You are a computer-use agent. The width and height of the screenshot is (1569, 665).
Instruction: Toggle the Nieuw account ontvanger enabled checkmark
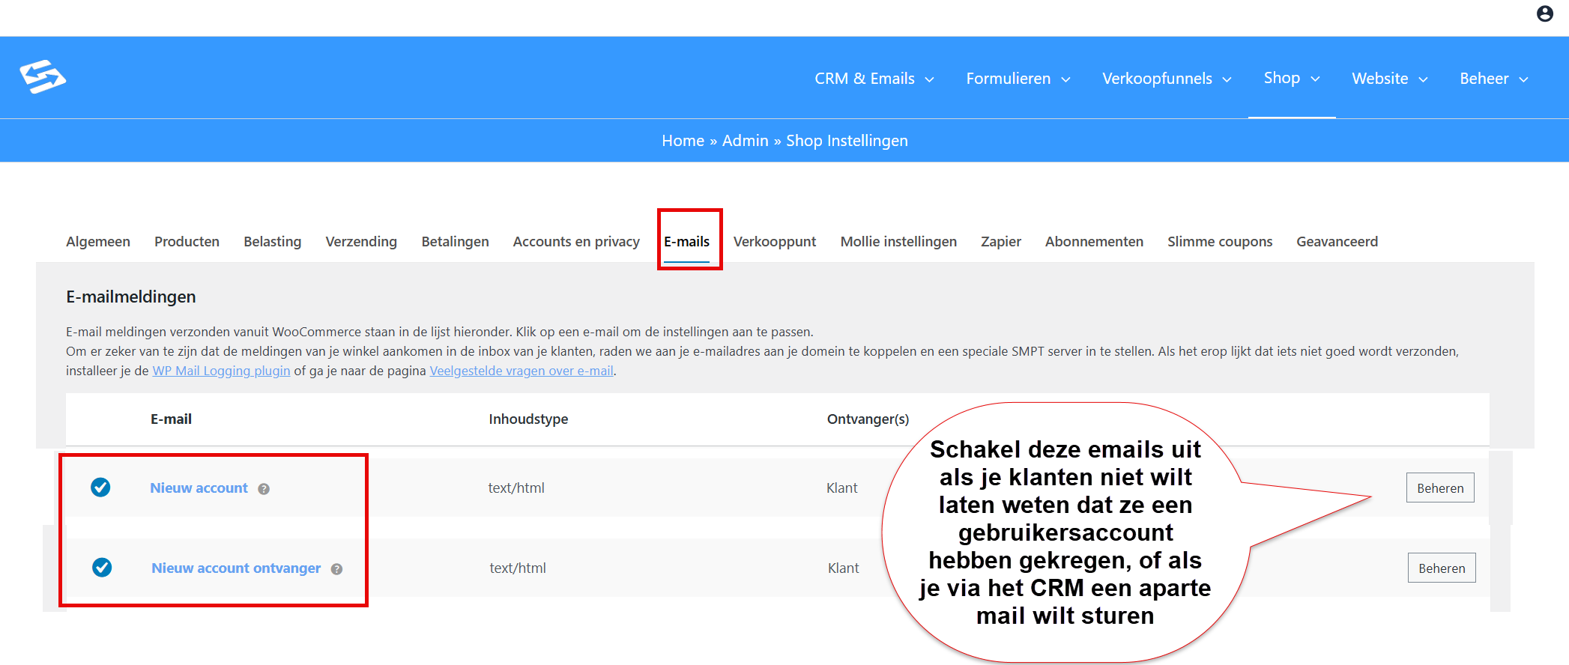pyautogui.click(x=102, y=568)
